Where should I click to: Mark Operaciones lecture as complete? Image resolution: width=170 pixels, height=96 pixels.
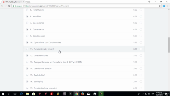pyautogui.click(x=141, y=23)
